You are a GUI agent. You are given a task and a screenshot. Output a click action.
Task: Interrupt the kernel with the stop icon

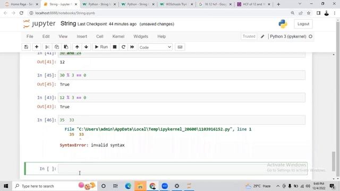pos(115,47)
